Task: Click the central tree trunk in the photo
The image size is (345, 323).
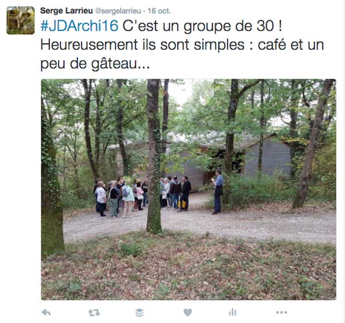Action: tap(154, 156)
